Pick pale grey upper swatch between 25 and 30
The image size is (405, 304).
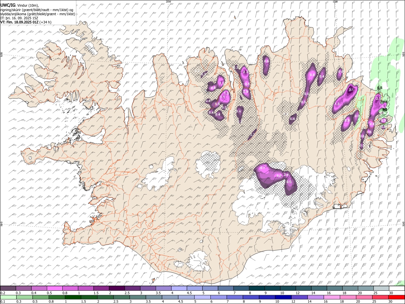tap(382, 288)
